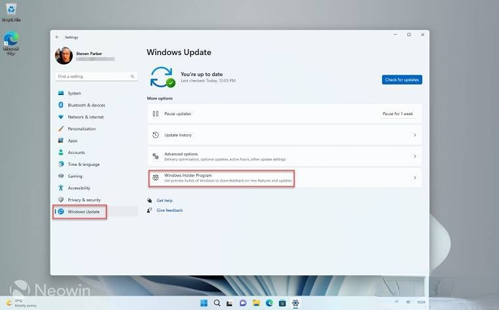This screenshot has width=499, height=310.
Task: Click the Get help icon
Action: click(x=150, y=201)
